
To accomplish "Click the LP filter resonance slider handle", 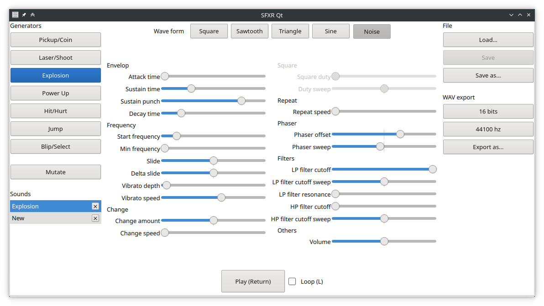I will pos(335,194).
